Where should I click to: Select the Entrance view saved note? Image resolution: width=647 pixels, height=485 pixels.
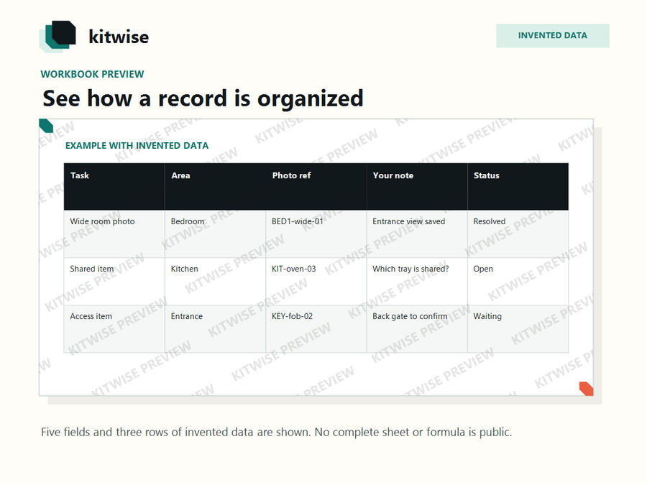[417, 234]
